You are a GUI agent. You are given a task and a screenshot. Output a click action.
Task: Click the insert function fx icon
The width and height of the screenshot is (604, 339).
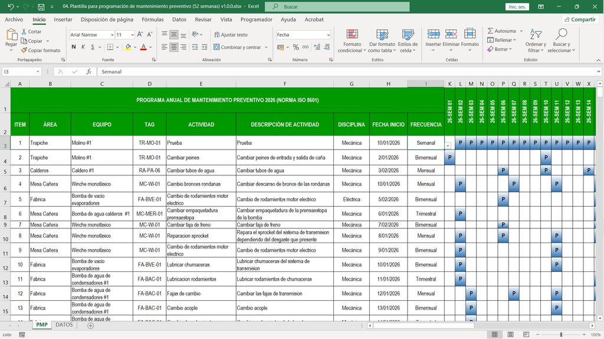coord(88,71)
